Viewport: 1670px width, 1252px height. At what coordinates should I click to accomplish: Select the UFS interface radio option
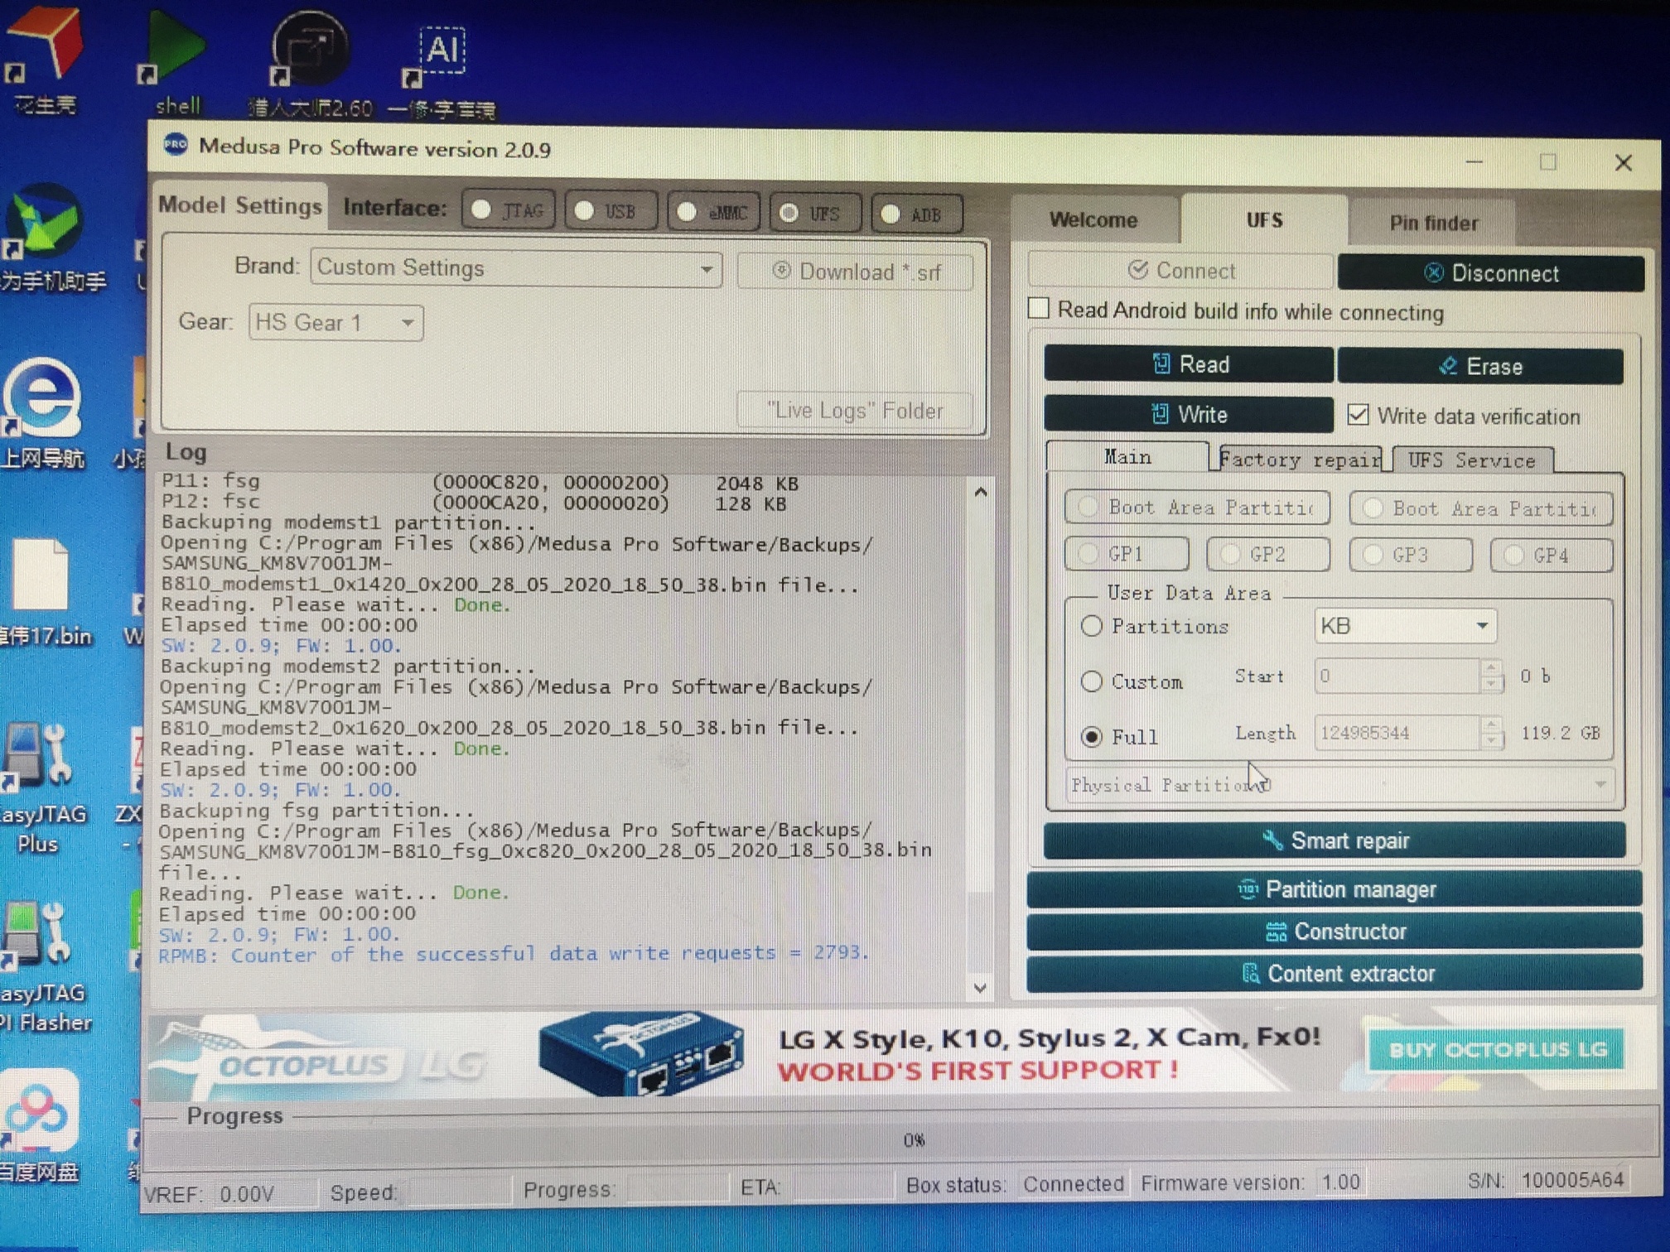[789, 214]
